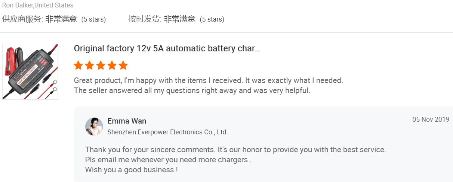Click Emma Wan's profile avatar
This screenshot has width=453, height=182.
(x=94, y=127)
